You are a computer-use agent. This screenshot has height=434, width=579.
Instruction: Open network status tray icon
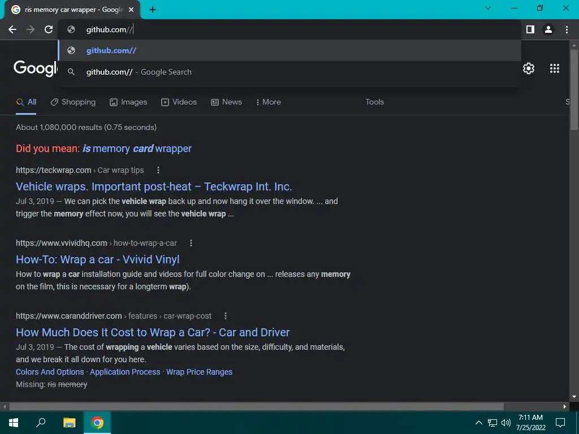coord(492,423)
